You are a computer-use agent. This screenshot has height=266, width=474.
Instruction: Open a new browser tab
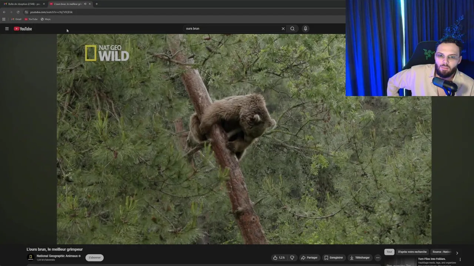point(97,4)
